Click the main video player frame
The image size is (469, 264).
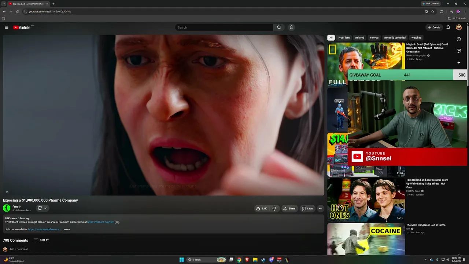click(163, 115)
